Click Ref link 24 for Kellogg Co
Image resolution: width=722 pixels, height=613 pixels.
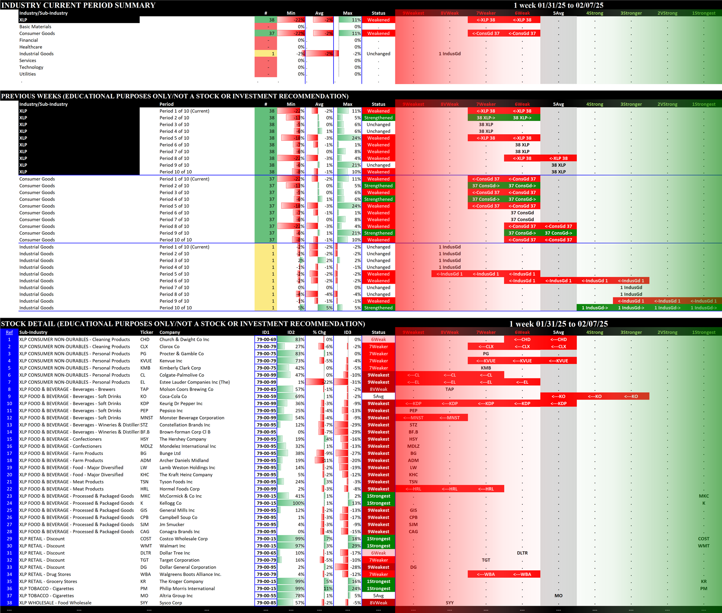9,503
